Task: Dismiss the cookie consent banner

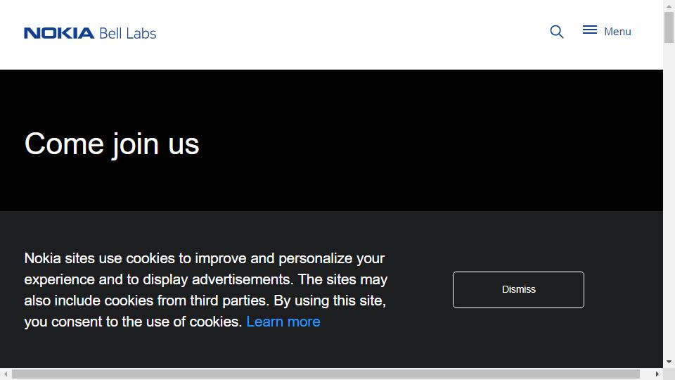Action: [518, 289]
